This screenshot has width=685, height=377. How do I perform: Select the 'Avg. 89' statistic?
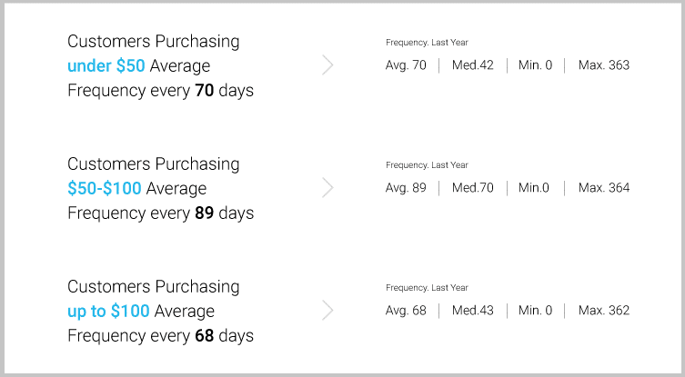click(406, 188)
